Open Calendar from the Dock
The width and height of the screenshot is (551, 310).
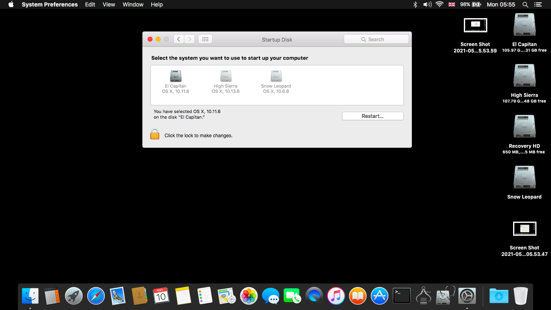coord(161,296)
